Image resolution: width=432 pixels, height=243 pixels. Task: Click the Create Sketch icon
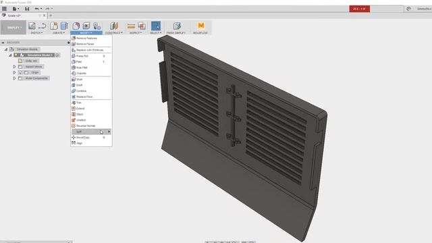[x=32, y=26]
